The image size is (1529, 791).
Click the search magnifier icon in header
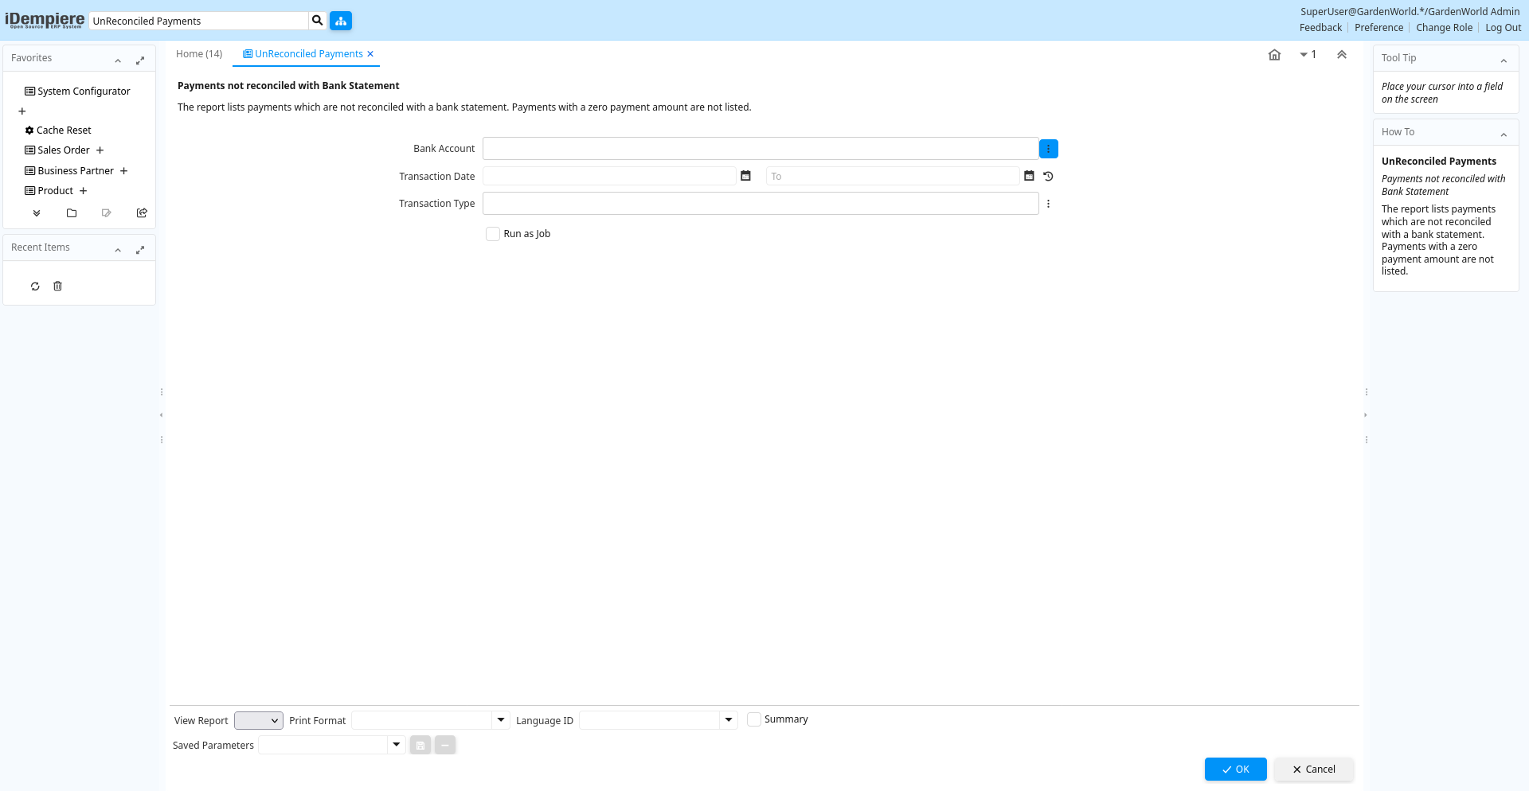pyautogui.click(x=317, y=21)
